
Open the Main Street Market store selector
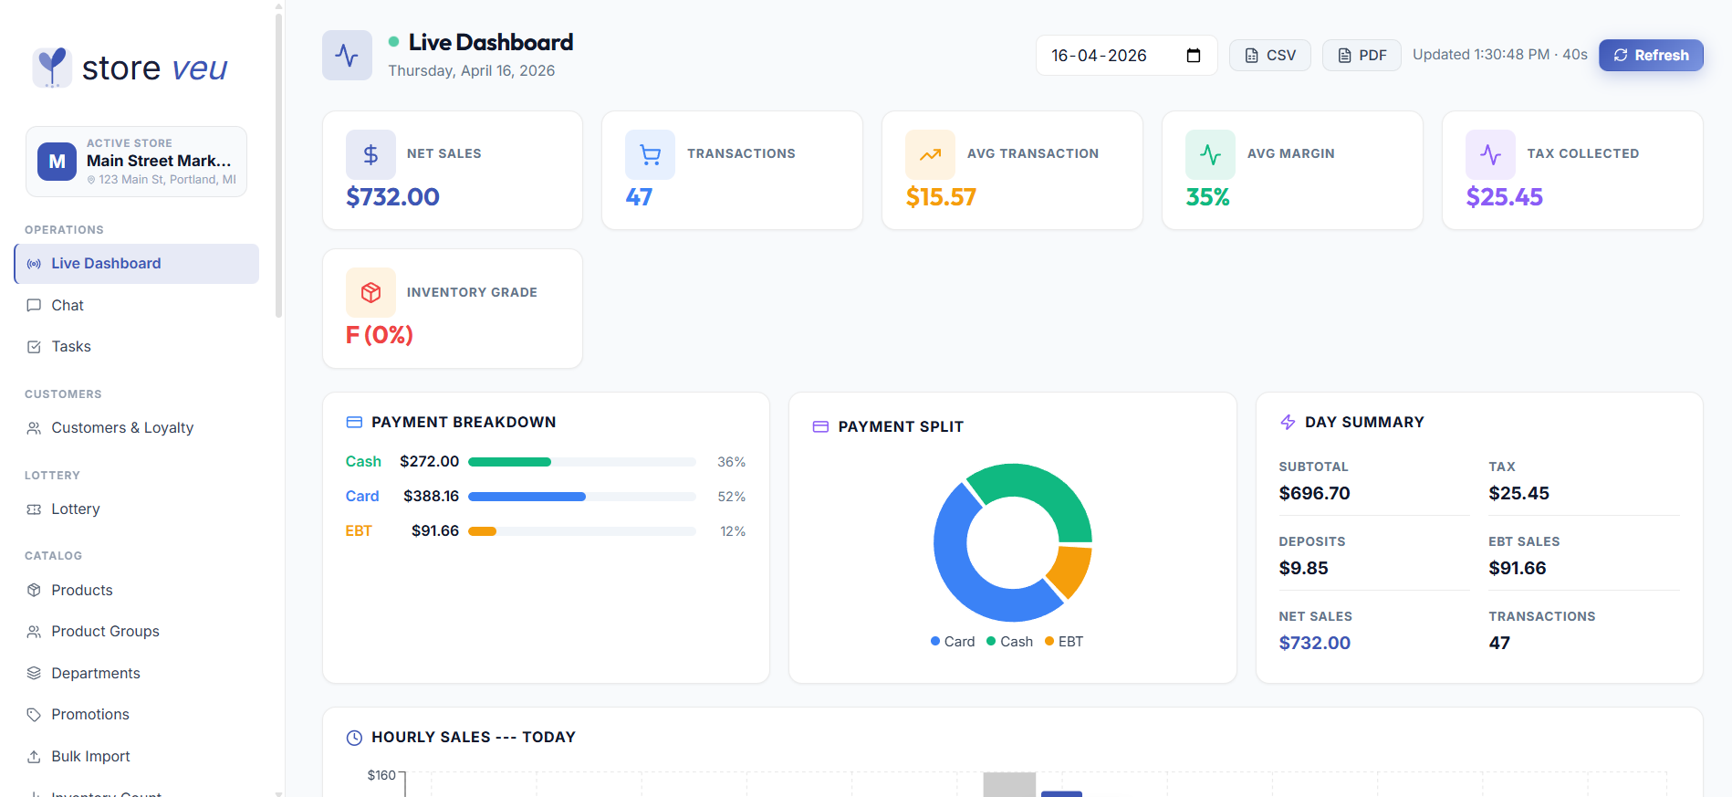137,162
